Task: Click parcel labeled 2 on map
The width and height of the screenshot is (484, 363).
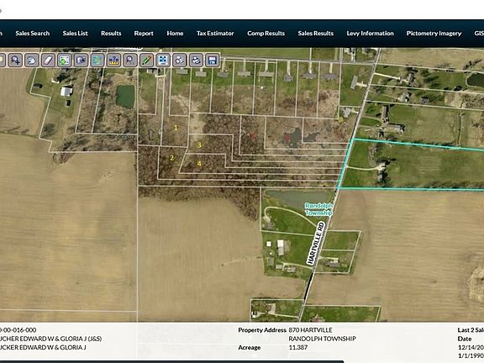Action: click(x=172, y=158)
